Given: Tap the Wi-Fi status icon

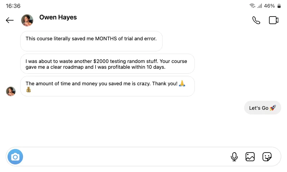Looking at the screenshot, I should [x=252, y=6].
